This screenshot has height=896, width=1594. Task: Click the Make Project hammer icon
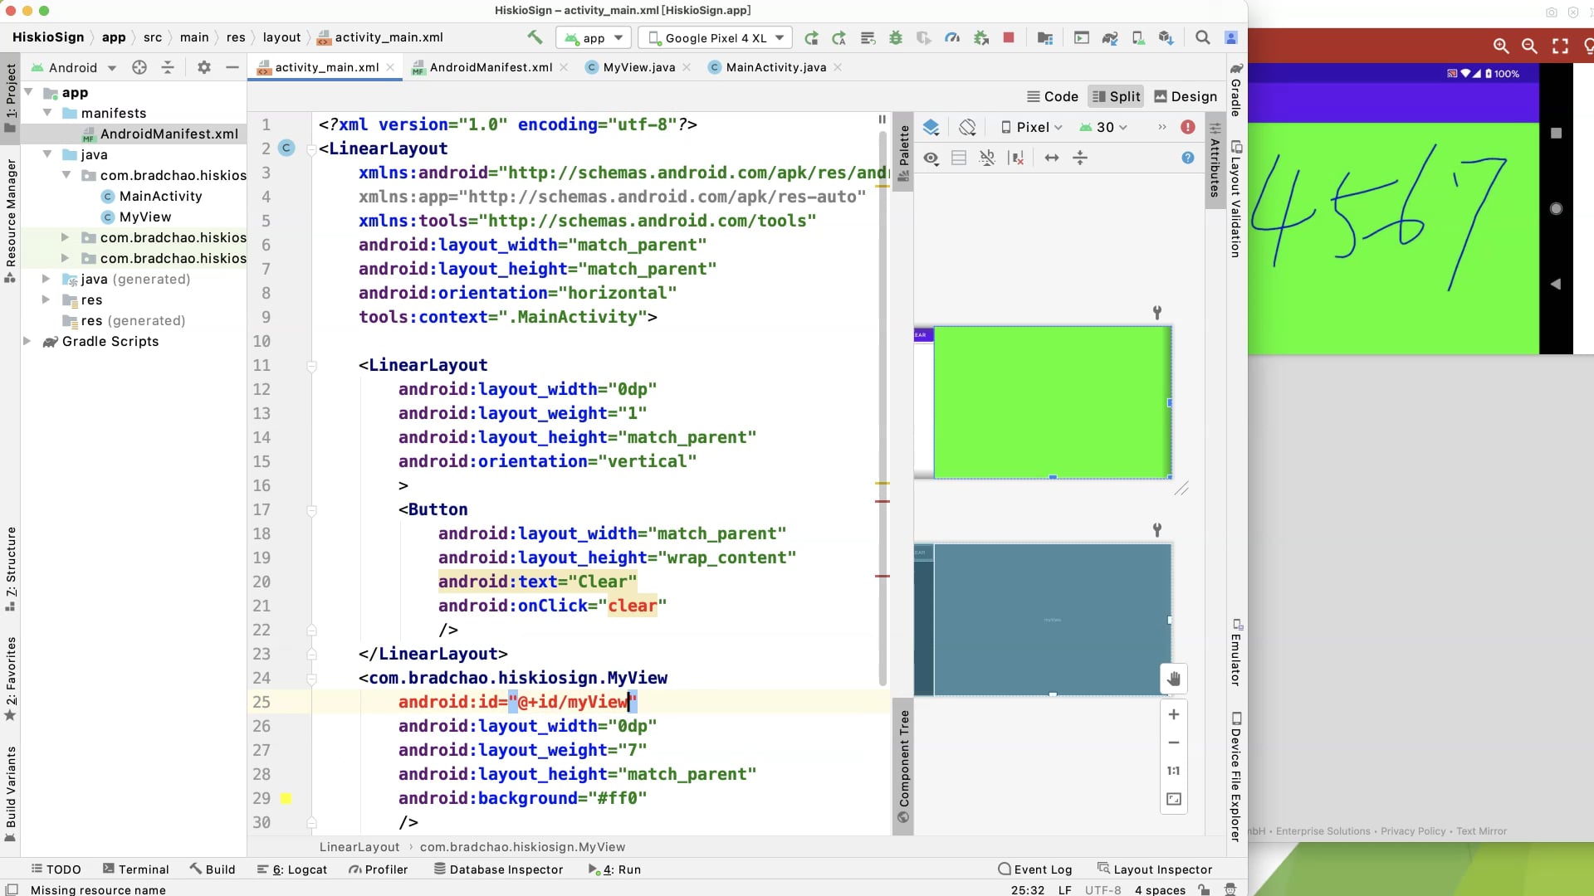(535, 37)
